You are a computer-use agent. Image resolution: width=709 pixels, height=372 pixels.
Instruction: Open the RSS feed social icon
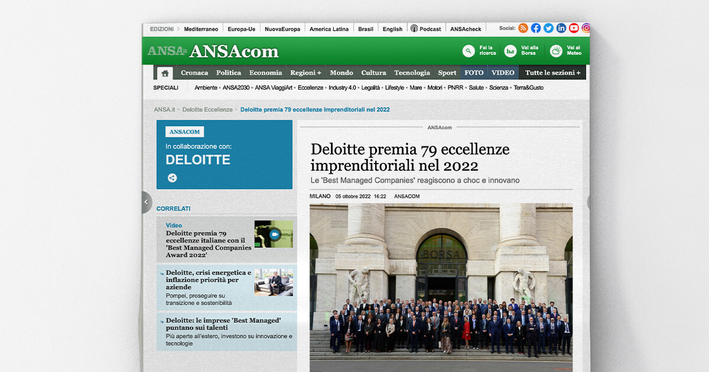523,28
